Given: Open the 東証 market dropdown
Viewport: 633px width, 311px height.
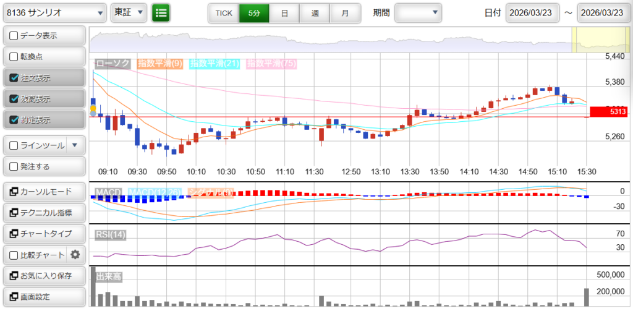Looking at the screenshot, I should click(129, 12).
